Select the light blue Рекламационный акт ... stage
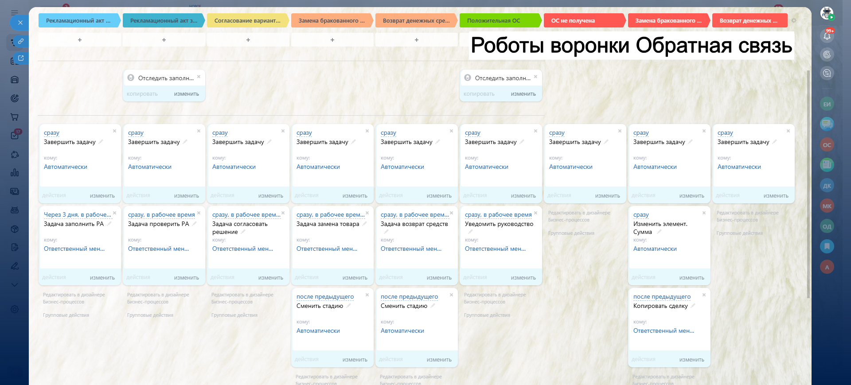The width and height of the screenshot is (851, 385). (79, 20)
